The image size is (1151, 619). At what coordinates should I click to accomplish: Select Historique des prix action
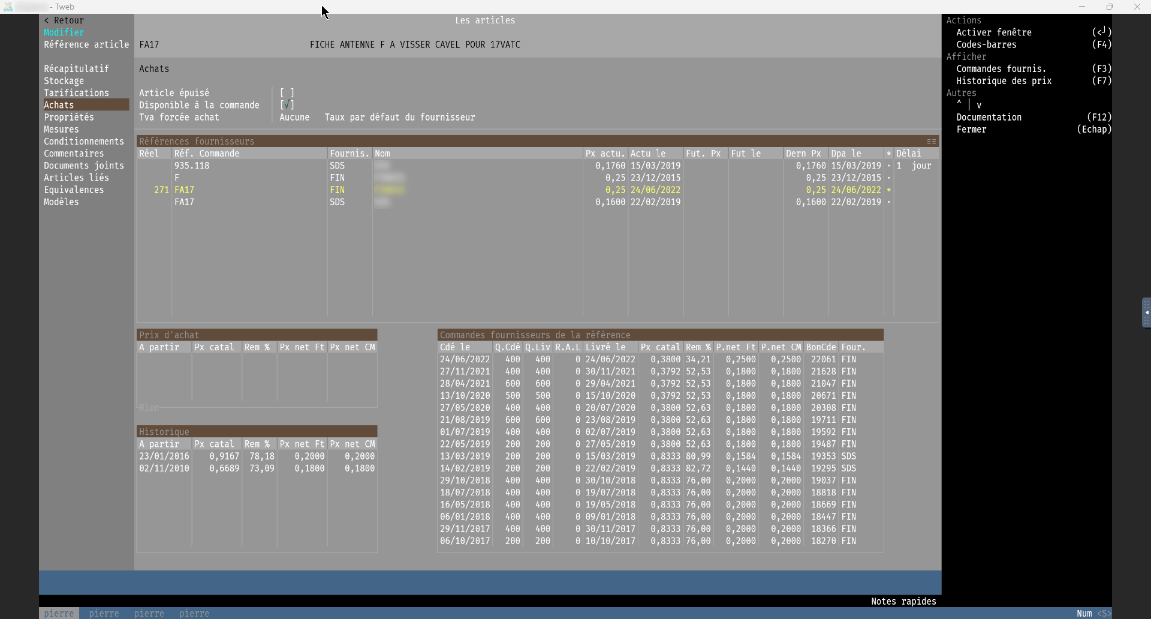[x=1004, y=81]
